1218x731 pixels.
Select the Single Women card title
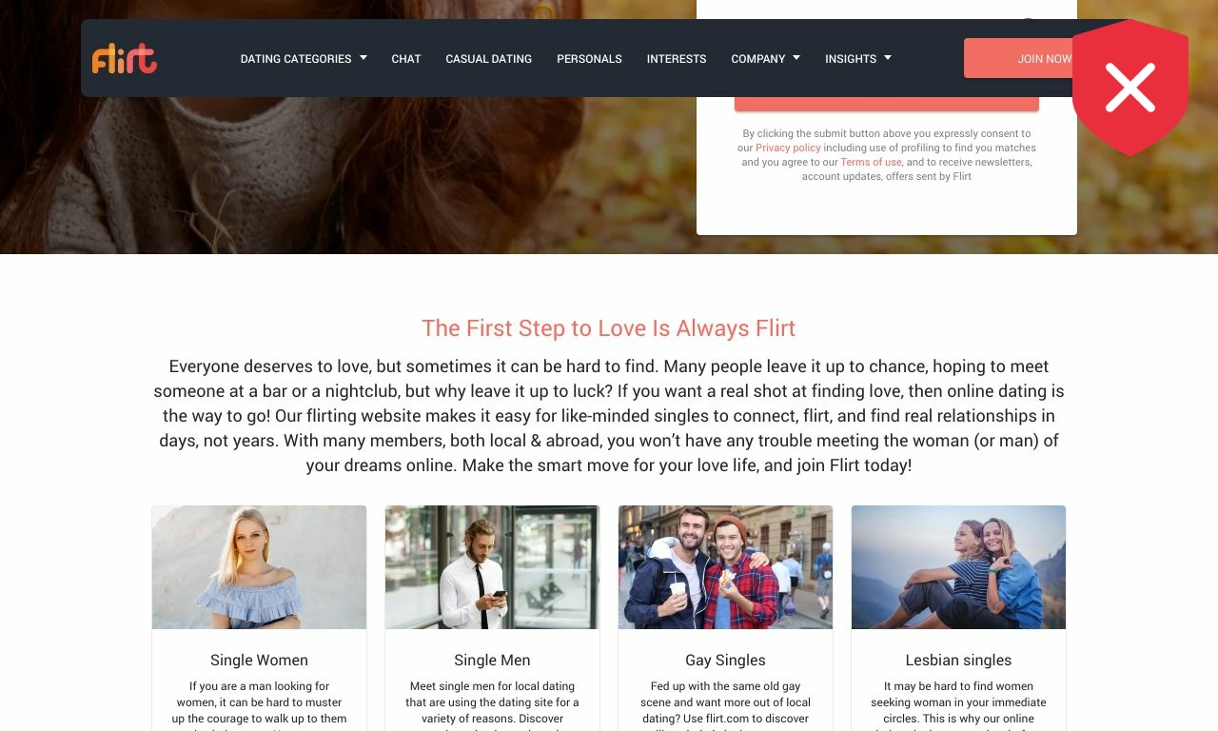(x=259, y=661)
